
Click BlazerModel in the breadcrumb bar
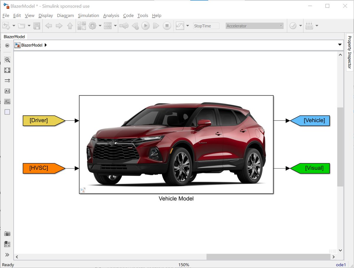[x=32, y=45]
